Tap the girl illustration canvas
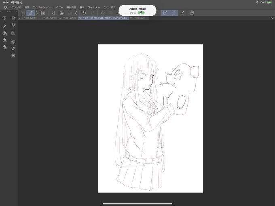Screen dimensions: 275x206 click(x=151, y=118)
